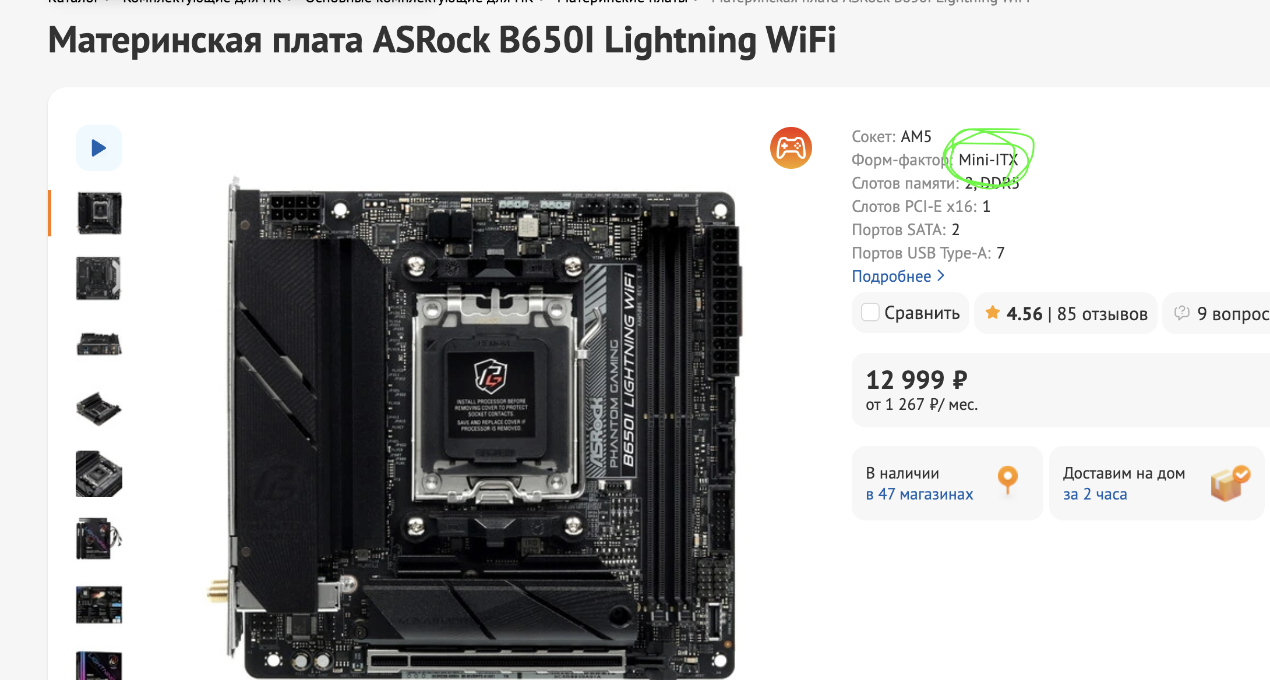Click 'в 47 магазинах' availability link
This screenshot has width=1270, height=680.
point(919,494)
